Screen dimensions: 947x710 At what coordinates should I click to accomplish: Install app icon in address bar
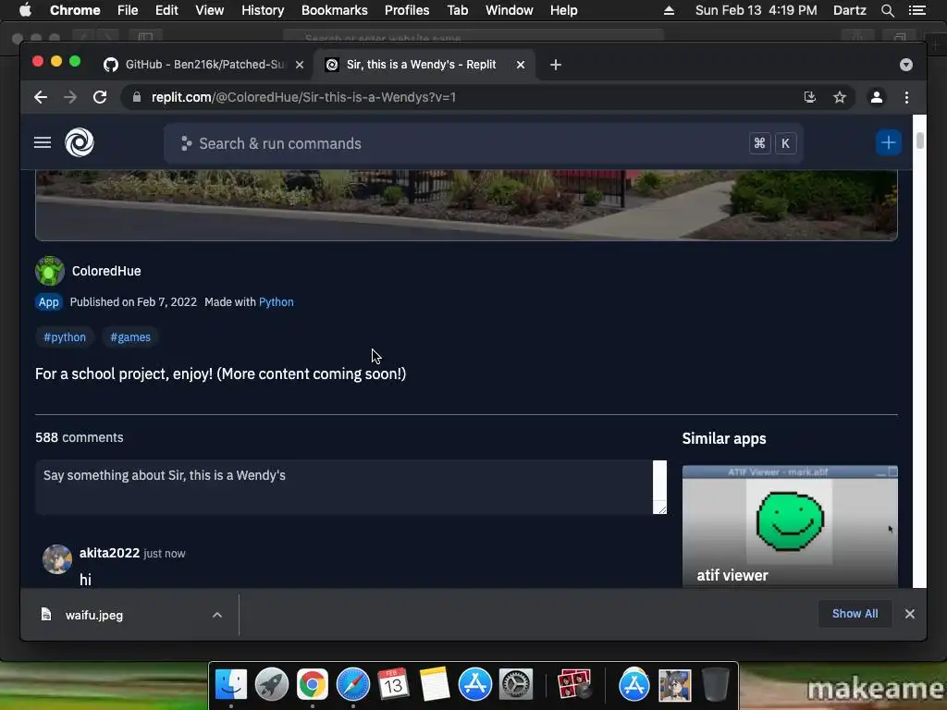pos(810,97)
